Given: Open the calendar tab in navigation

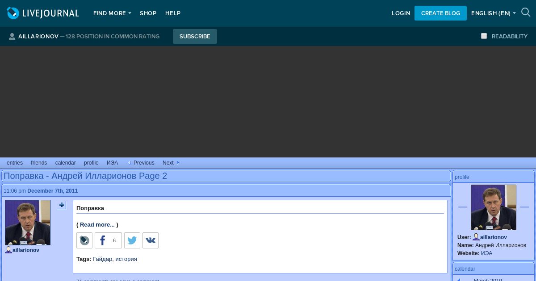Looking at the screenshot, I should click(x=65, y=163).
